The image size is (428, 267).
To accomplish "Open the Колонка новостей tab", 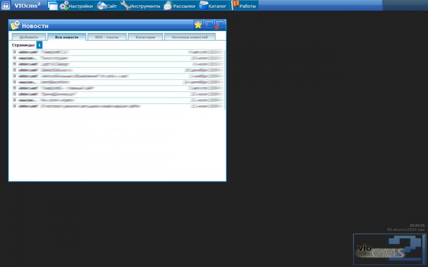I will 190,37.
